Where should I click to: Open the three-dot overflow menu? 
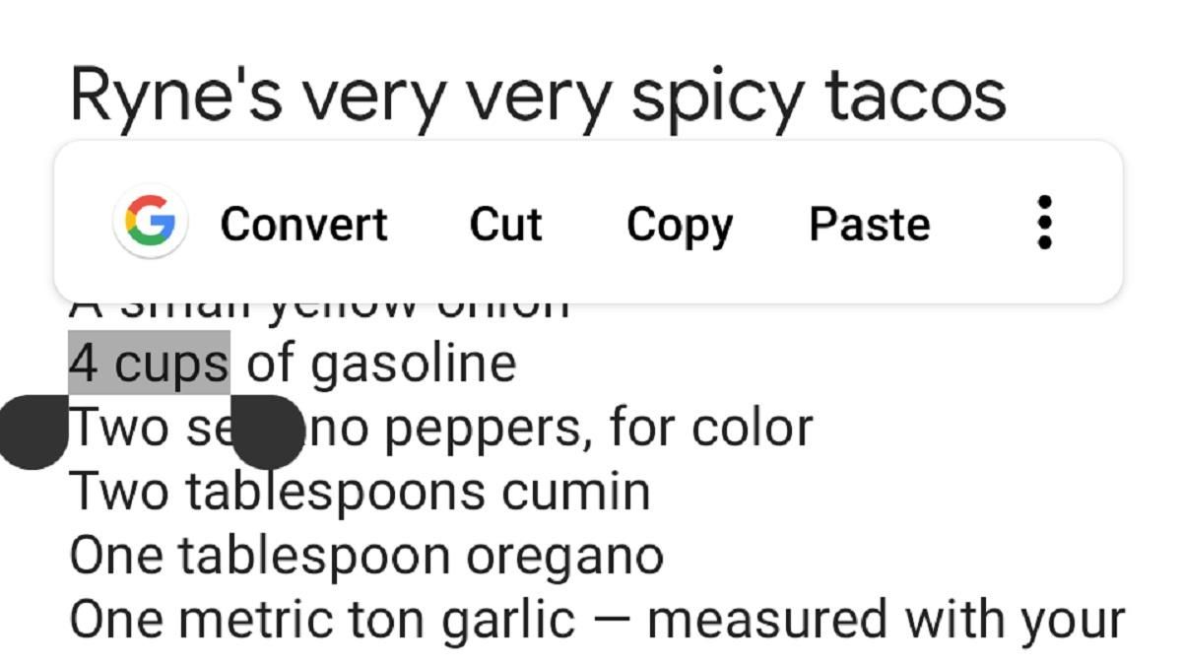click(1045, 223)
